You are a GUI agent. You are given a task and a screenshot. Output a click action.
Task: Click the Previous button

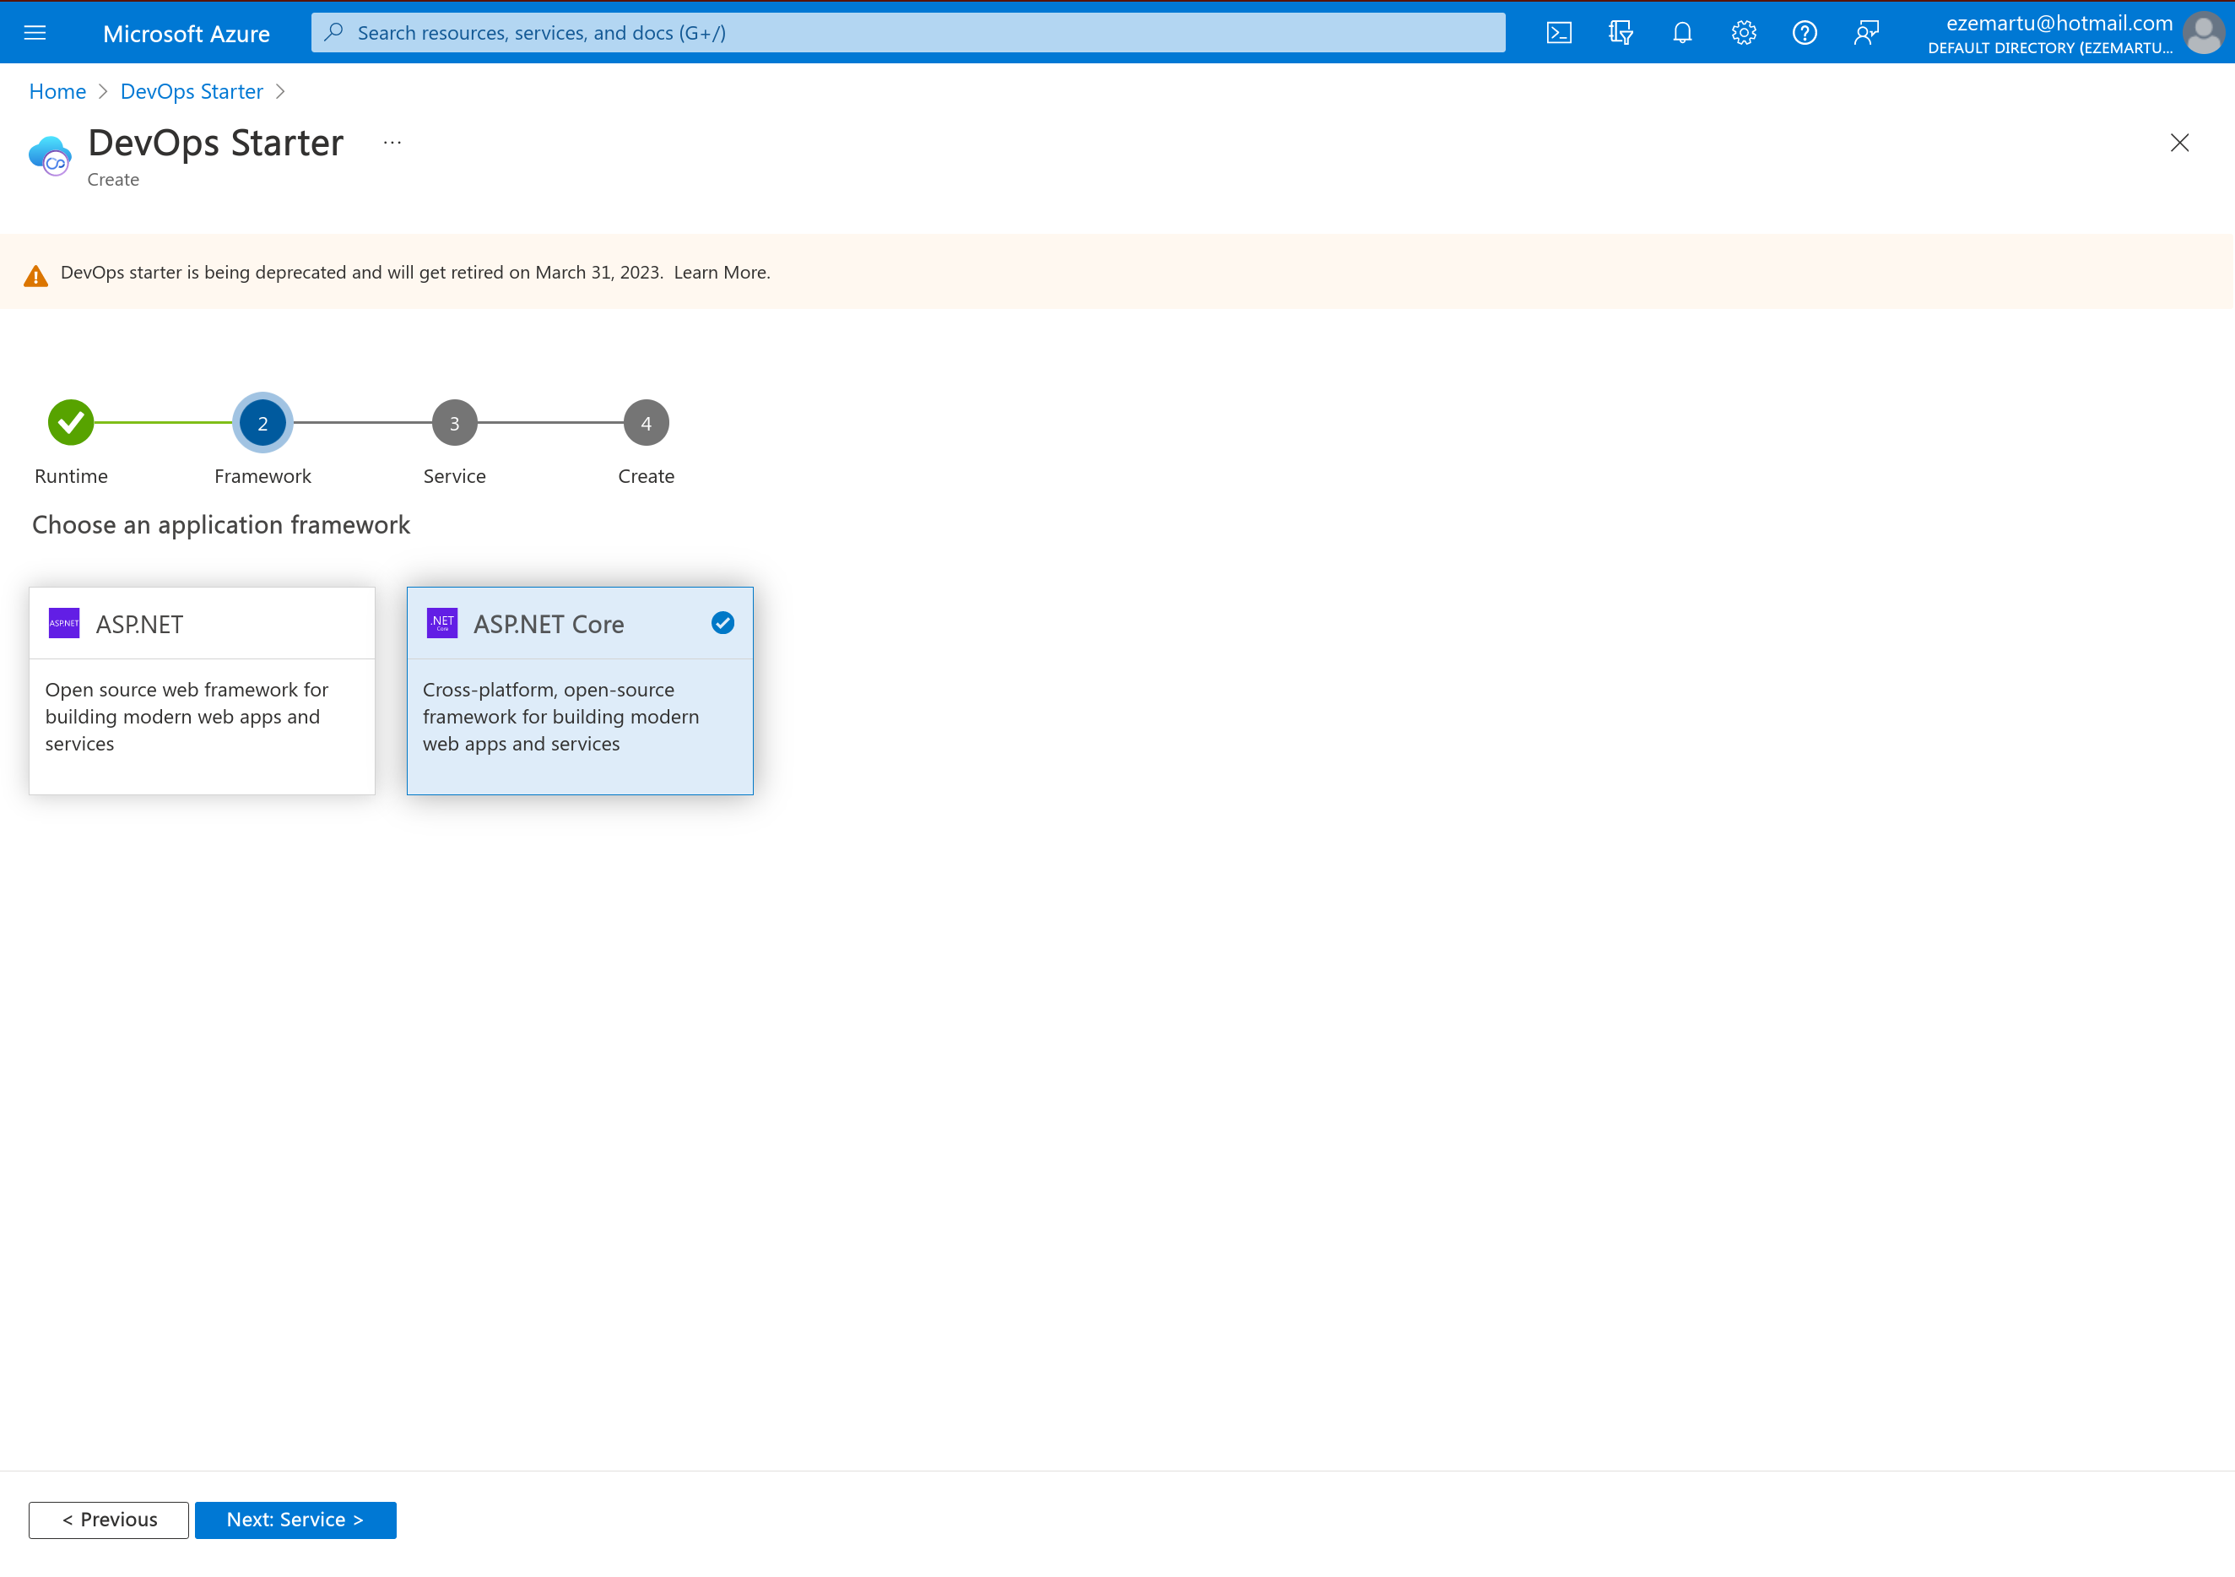(x=108, y=1519)
